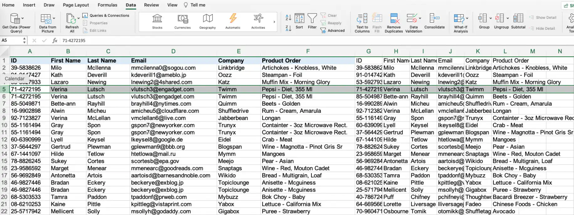574x215 pixels.
Task: Click cell containing Shuffledrive in column E
Action: pos(238,111)
